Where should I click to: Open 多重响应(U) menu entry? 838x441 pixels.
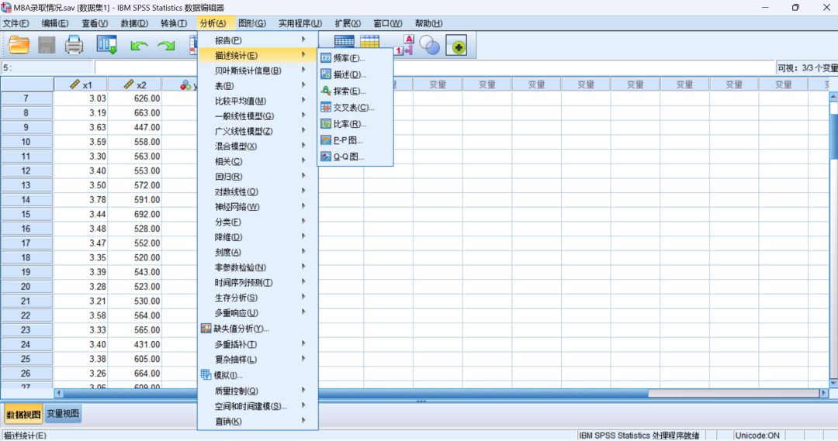pyautogui.click(x=258, y=313)
